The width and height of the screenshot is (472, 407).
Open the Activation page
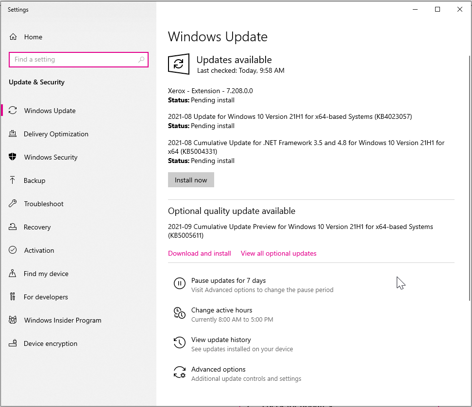[39, 250]
